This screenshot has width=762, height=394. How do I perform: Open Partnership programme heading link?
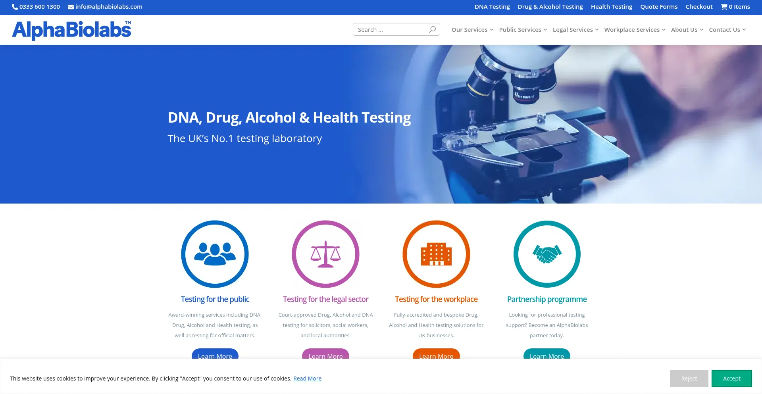coord(547,299)
